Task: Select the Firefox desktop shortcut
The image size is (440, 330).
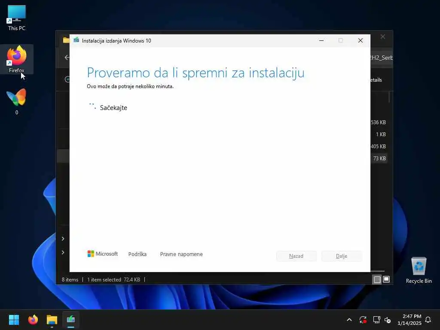Action: click(17, 59)
